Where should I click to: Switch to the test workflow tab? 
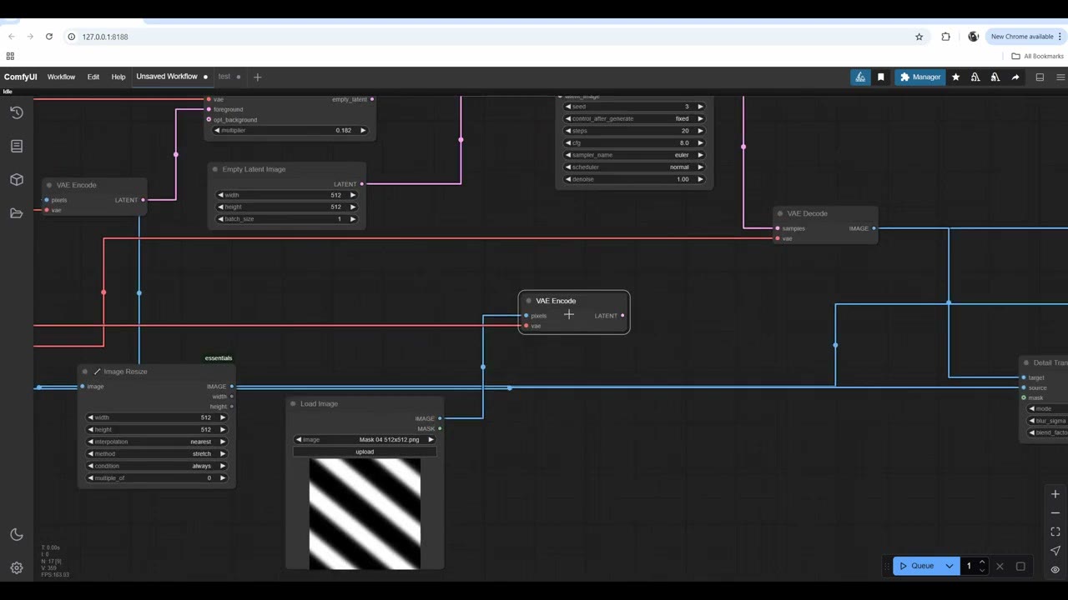click(224, 77)
